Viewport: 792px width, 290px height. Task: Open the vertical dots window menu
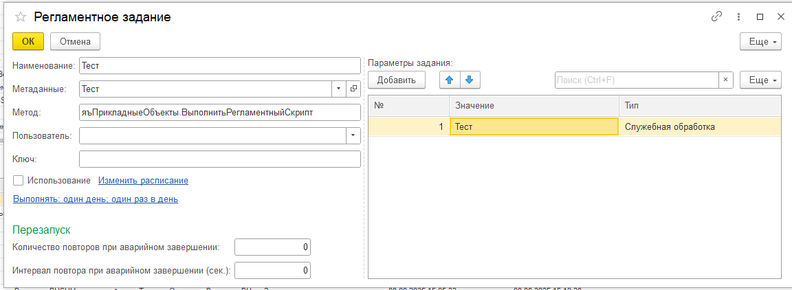(738, 16)
